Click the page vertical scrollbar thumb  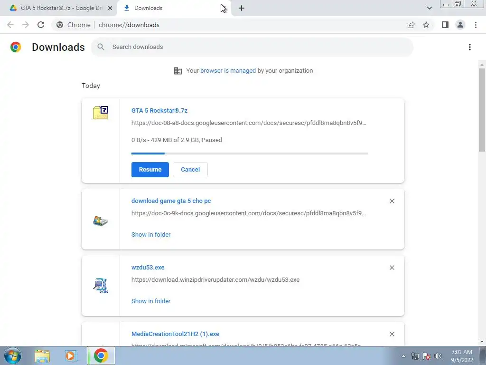482,110
